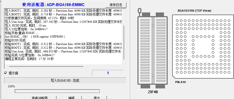Click the counter field showing 1
This screenshot has height=99, width=234.
click(108, 73)
